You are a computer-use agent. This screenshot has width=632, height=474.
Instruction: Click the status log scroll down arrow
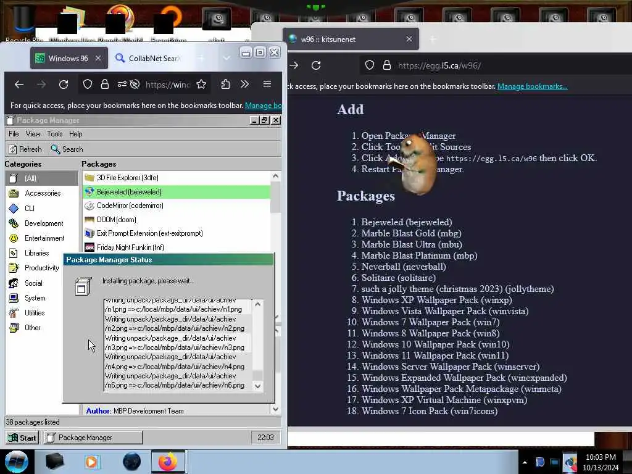pyautogui.click(x=258, y=386)
